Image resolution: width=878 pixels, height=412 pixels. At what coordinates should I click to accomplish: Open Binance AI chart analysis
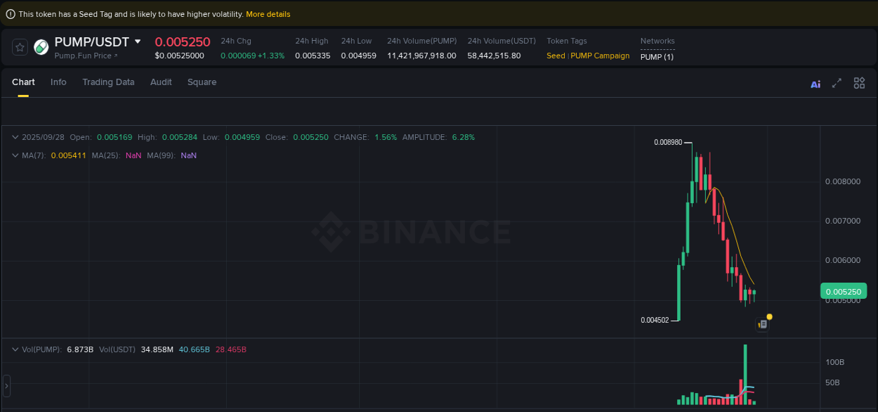[x=815, y=83]
